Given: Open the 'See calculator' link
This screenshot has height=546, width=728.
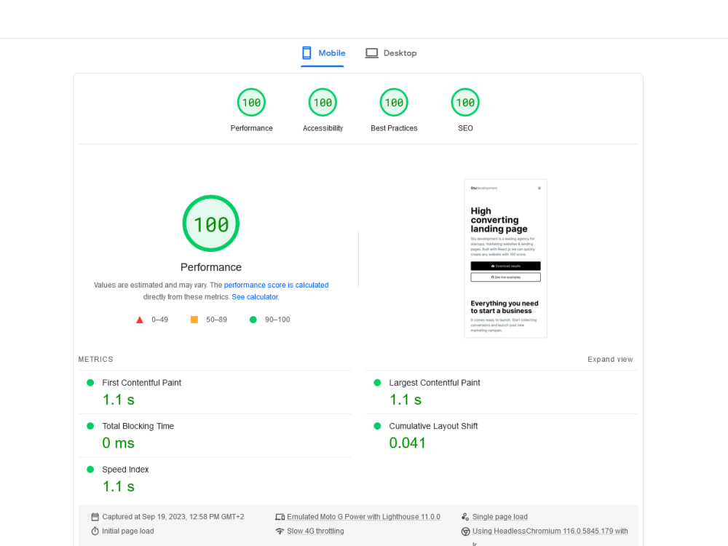Looking at the screenshot, I should pyautogui.click(x=255, y=297).
